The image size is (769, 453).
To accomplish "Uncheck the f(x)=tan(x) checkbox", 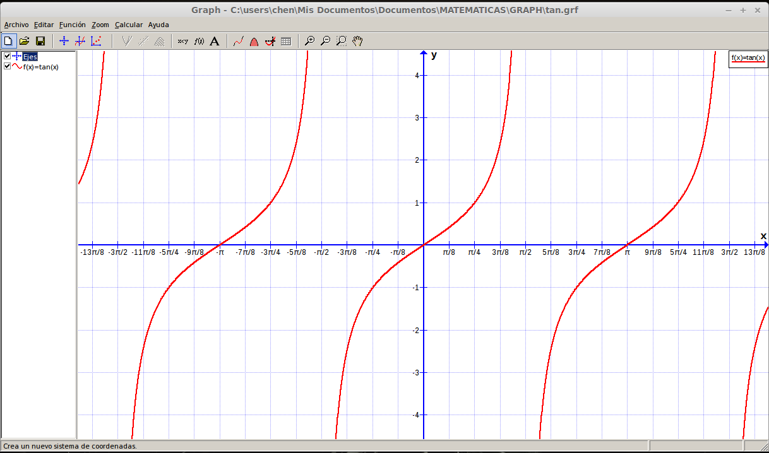I will point(7,66).
